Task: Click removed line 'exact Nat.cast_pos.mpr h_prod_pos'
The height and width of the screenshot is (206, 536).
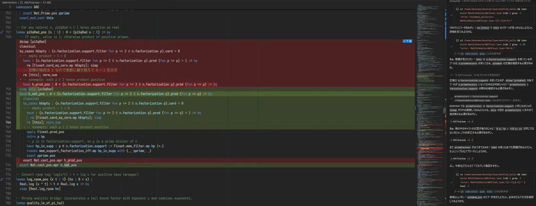Action: pyautogui.click(x=52, y=160)
